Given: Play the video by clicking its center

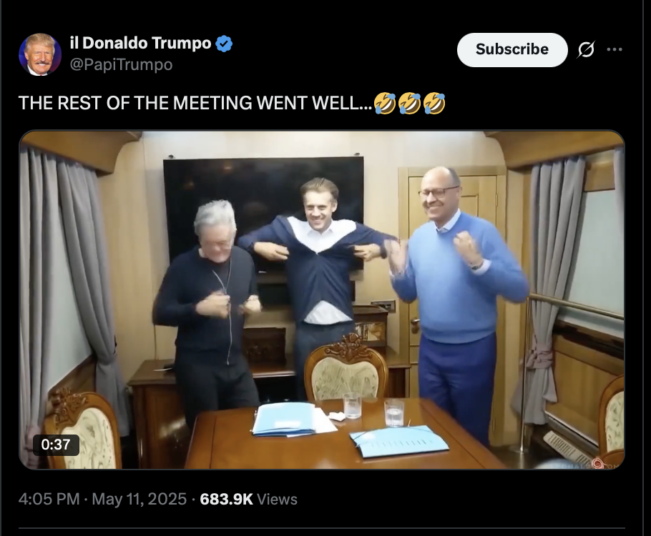Looking at the screenshot, I should click(322, 299).
